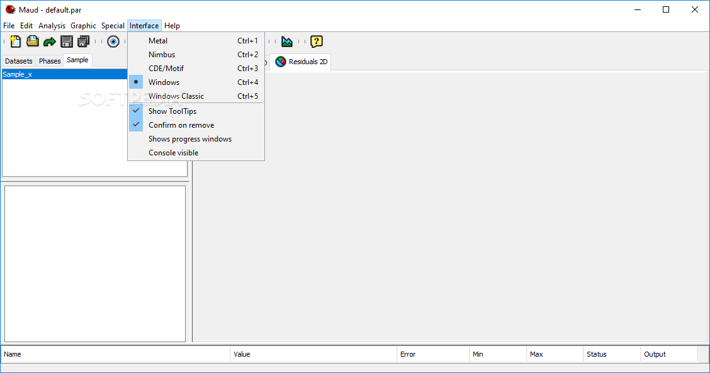
Task: Open the Analysis menu
Action: click(52, 26)
